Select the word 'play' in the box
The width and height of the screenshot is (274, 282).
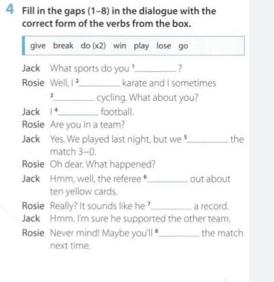pos(141,46)
